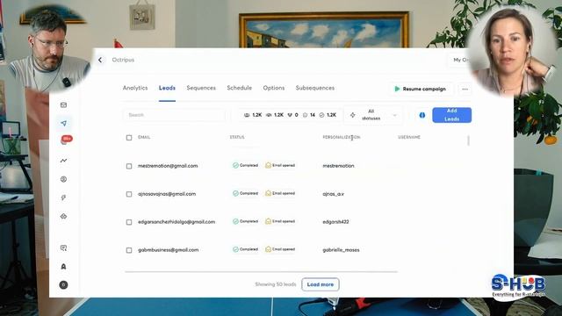Go back with the left chevron arrow
This screenshot has height=316, width=562.
[100, 60]
